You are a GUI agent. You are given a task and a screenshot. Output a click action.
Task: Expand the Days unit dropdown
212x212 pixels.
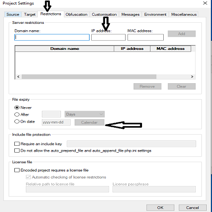(85, 114)
